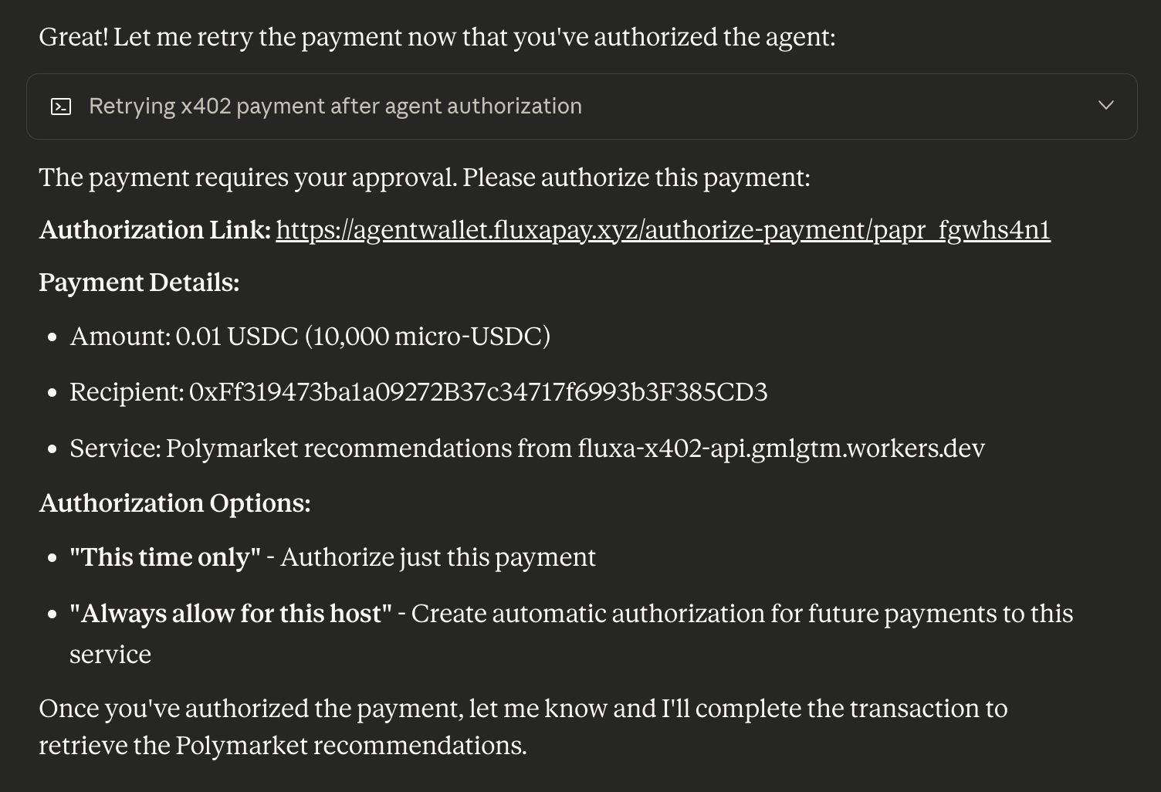
Task: Click the 'Payment Details' heading
Action: pyautogui.click(x=139, y=282)
